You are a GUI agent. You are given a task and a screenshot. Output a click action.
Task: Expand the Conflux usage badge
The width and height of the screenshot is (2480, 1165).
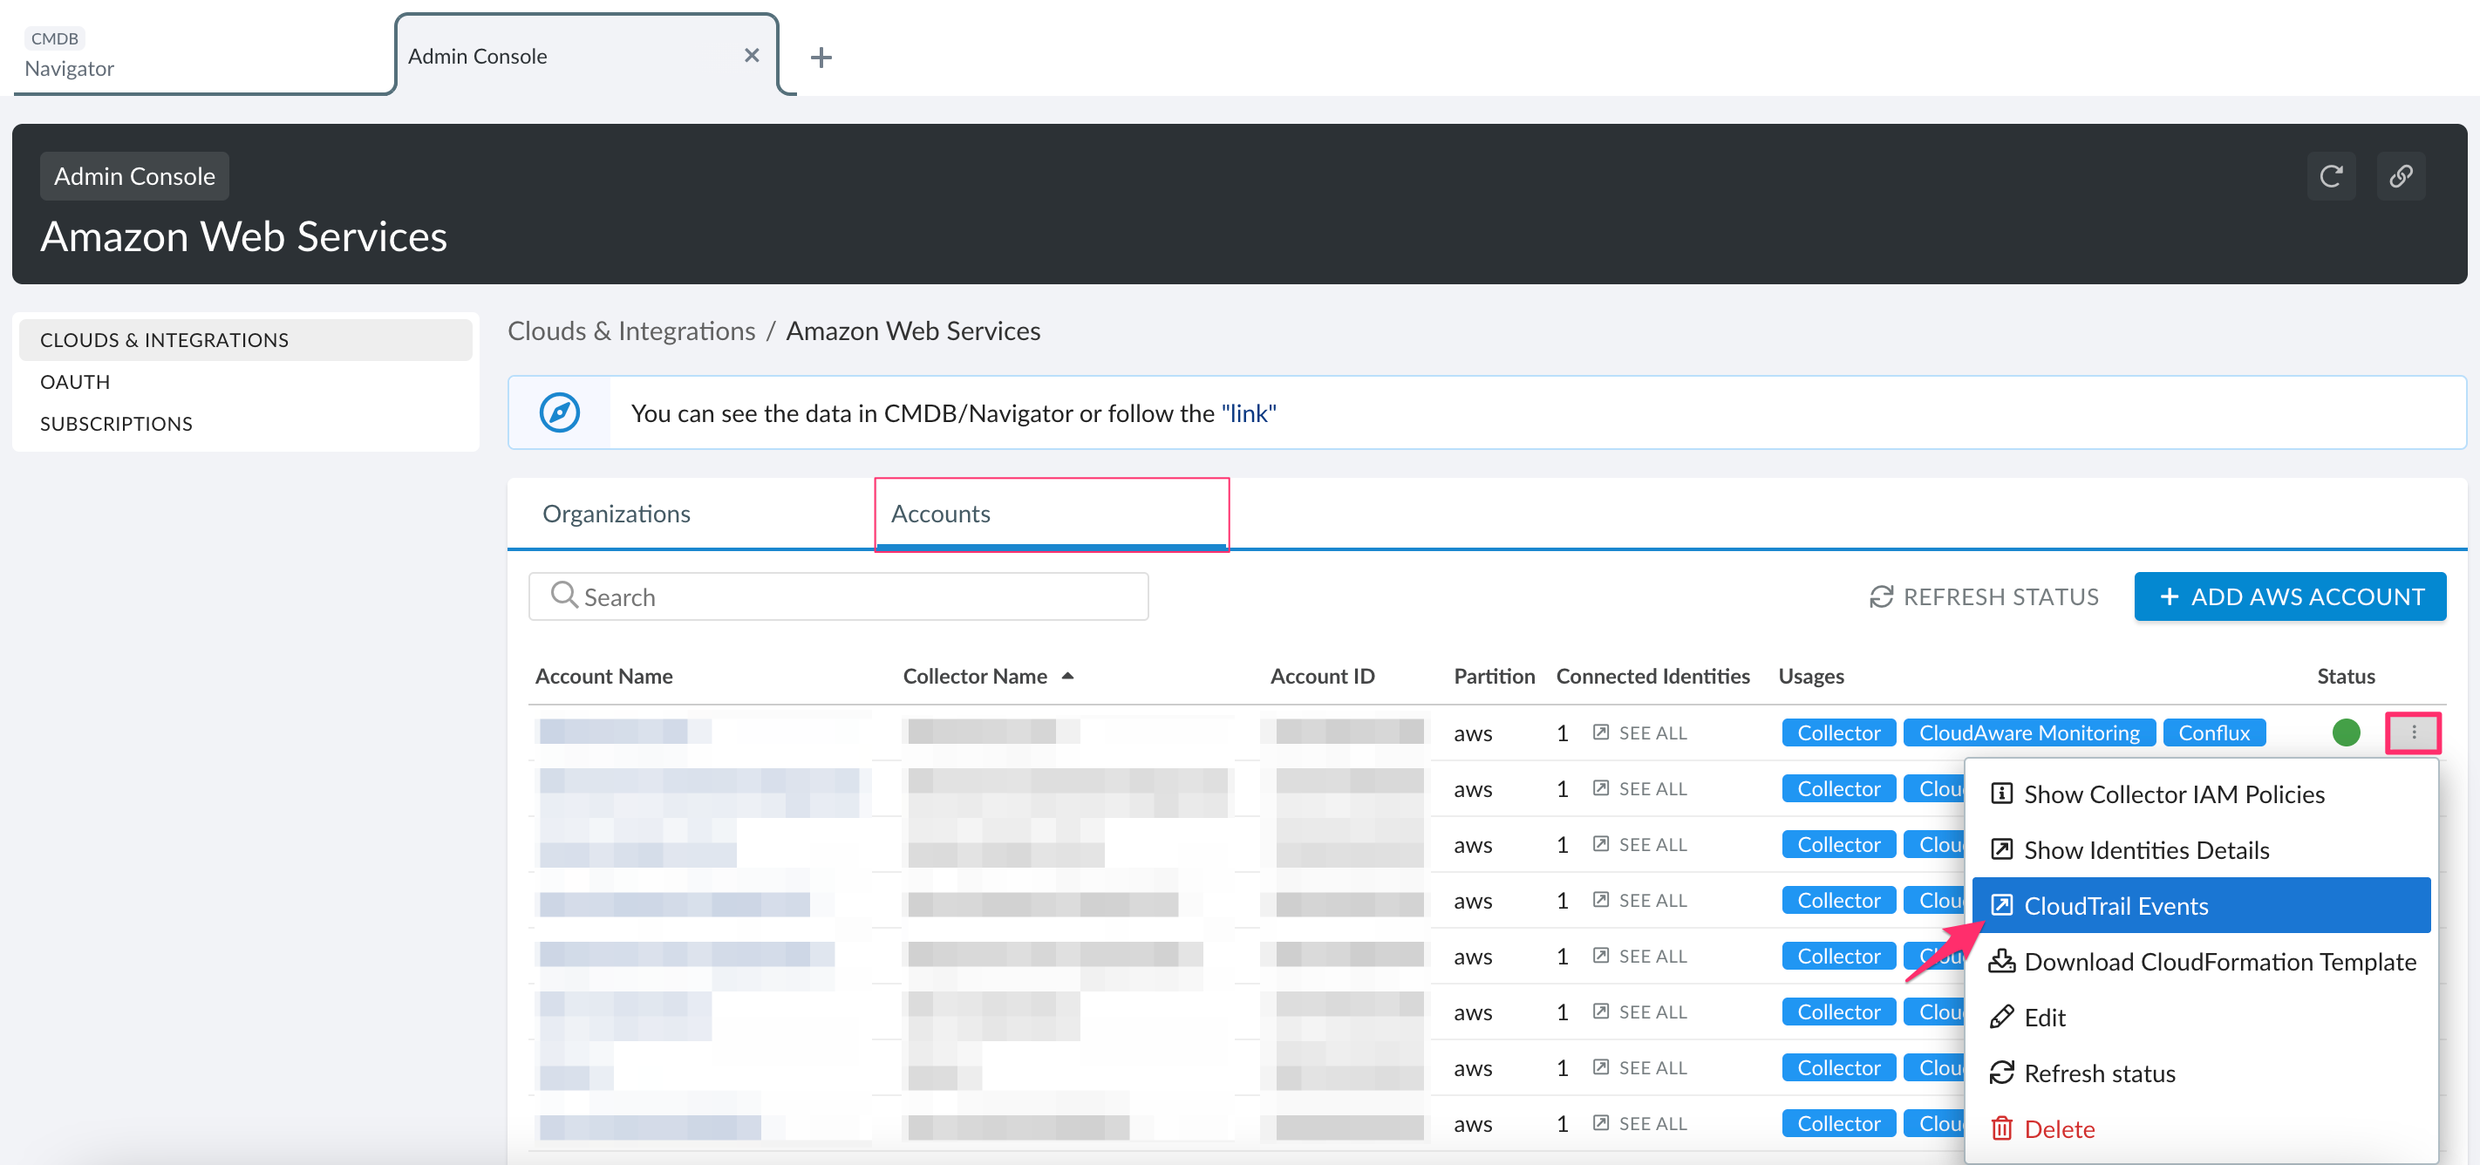click(x=2214, y=732)
